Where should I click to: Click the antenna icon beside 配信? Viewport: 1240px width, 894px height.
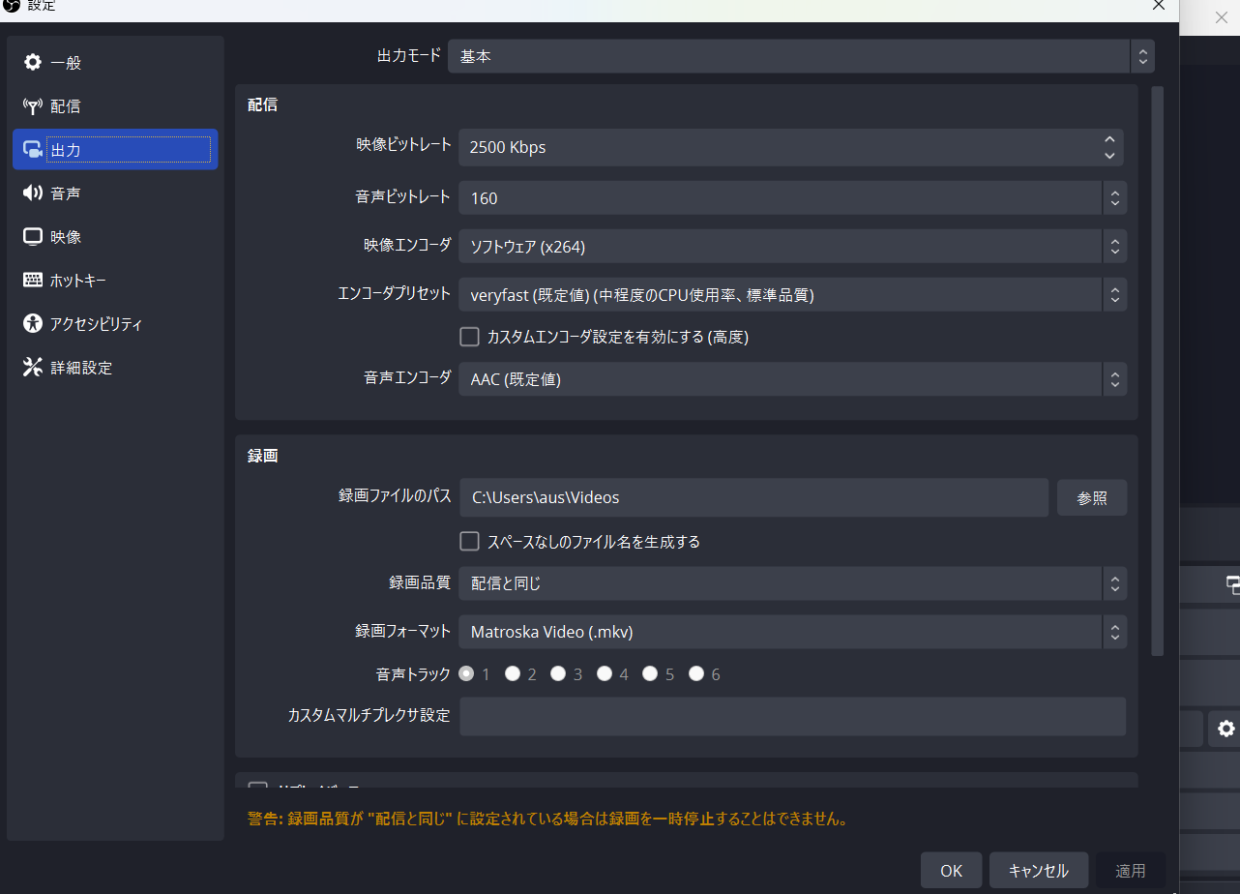click(33, 106)
